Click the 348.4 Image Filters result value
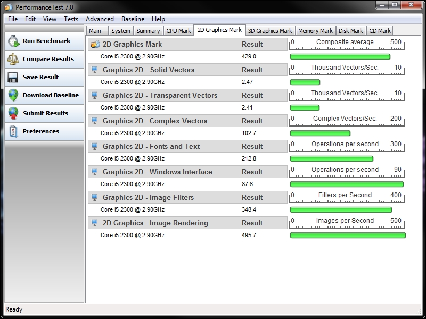This screenshot has height=319, width=426. 249,209
